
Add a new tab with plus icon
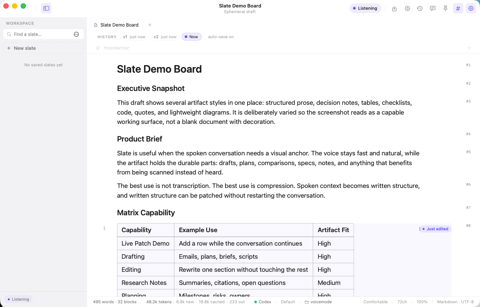(150, 25)
